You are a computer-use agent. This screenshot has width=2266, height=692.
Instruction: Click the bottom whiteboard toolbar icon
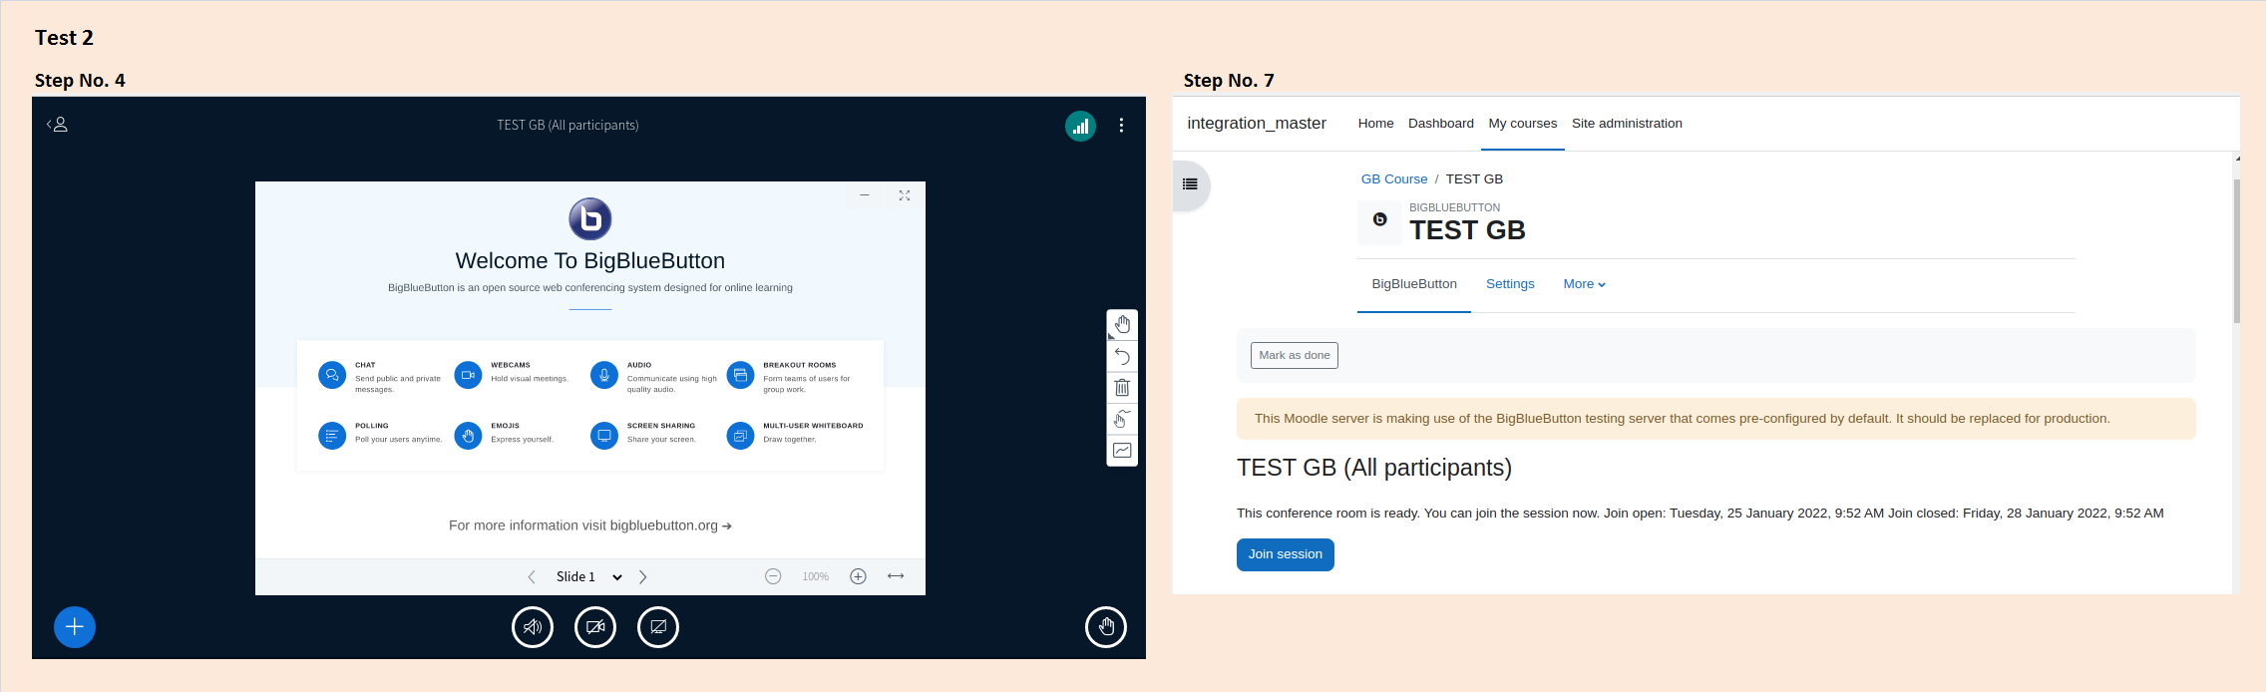[x=1122, y=451]
